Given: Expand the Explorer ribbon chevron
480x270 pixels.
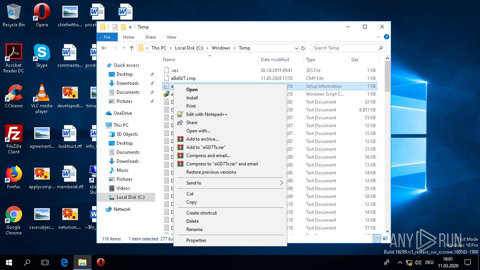Looking at the screenshot, I should (x=378, y=37).
